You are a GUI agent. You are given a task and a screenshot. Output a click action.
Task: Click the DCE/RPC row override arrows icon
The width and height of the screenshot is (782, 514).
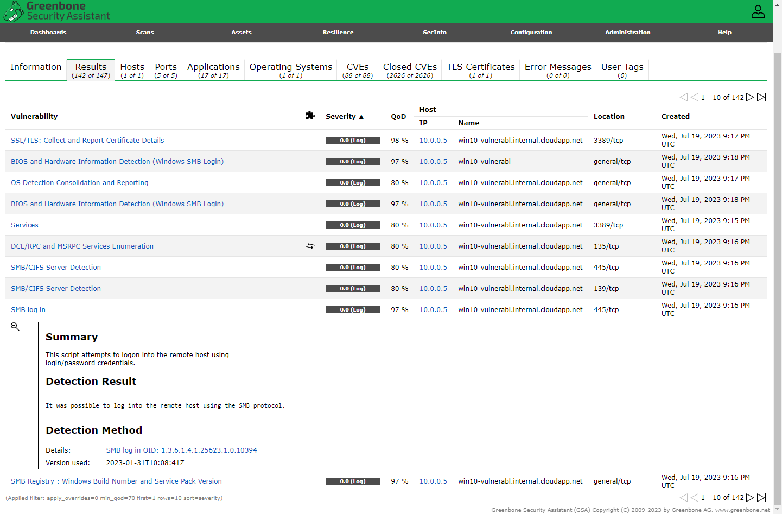pyautogui.click(x=310, y=246)
